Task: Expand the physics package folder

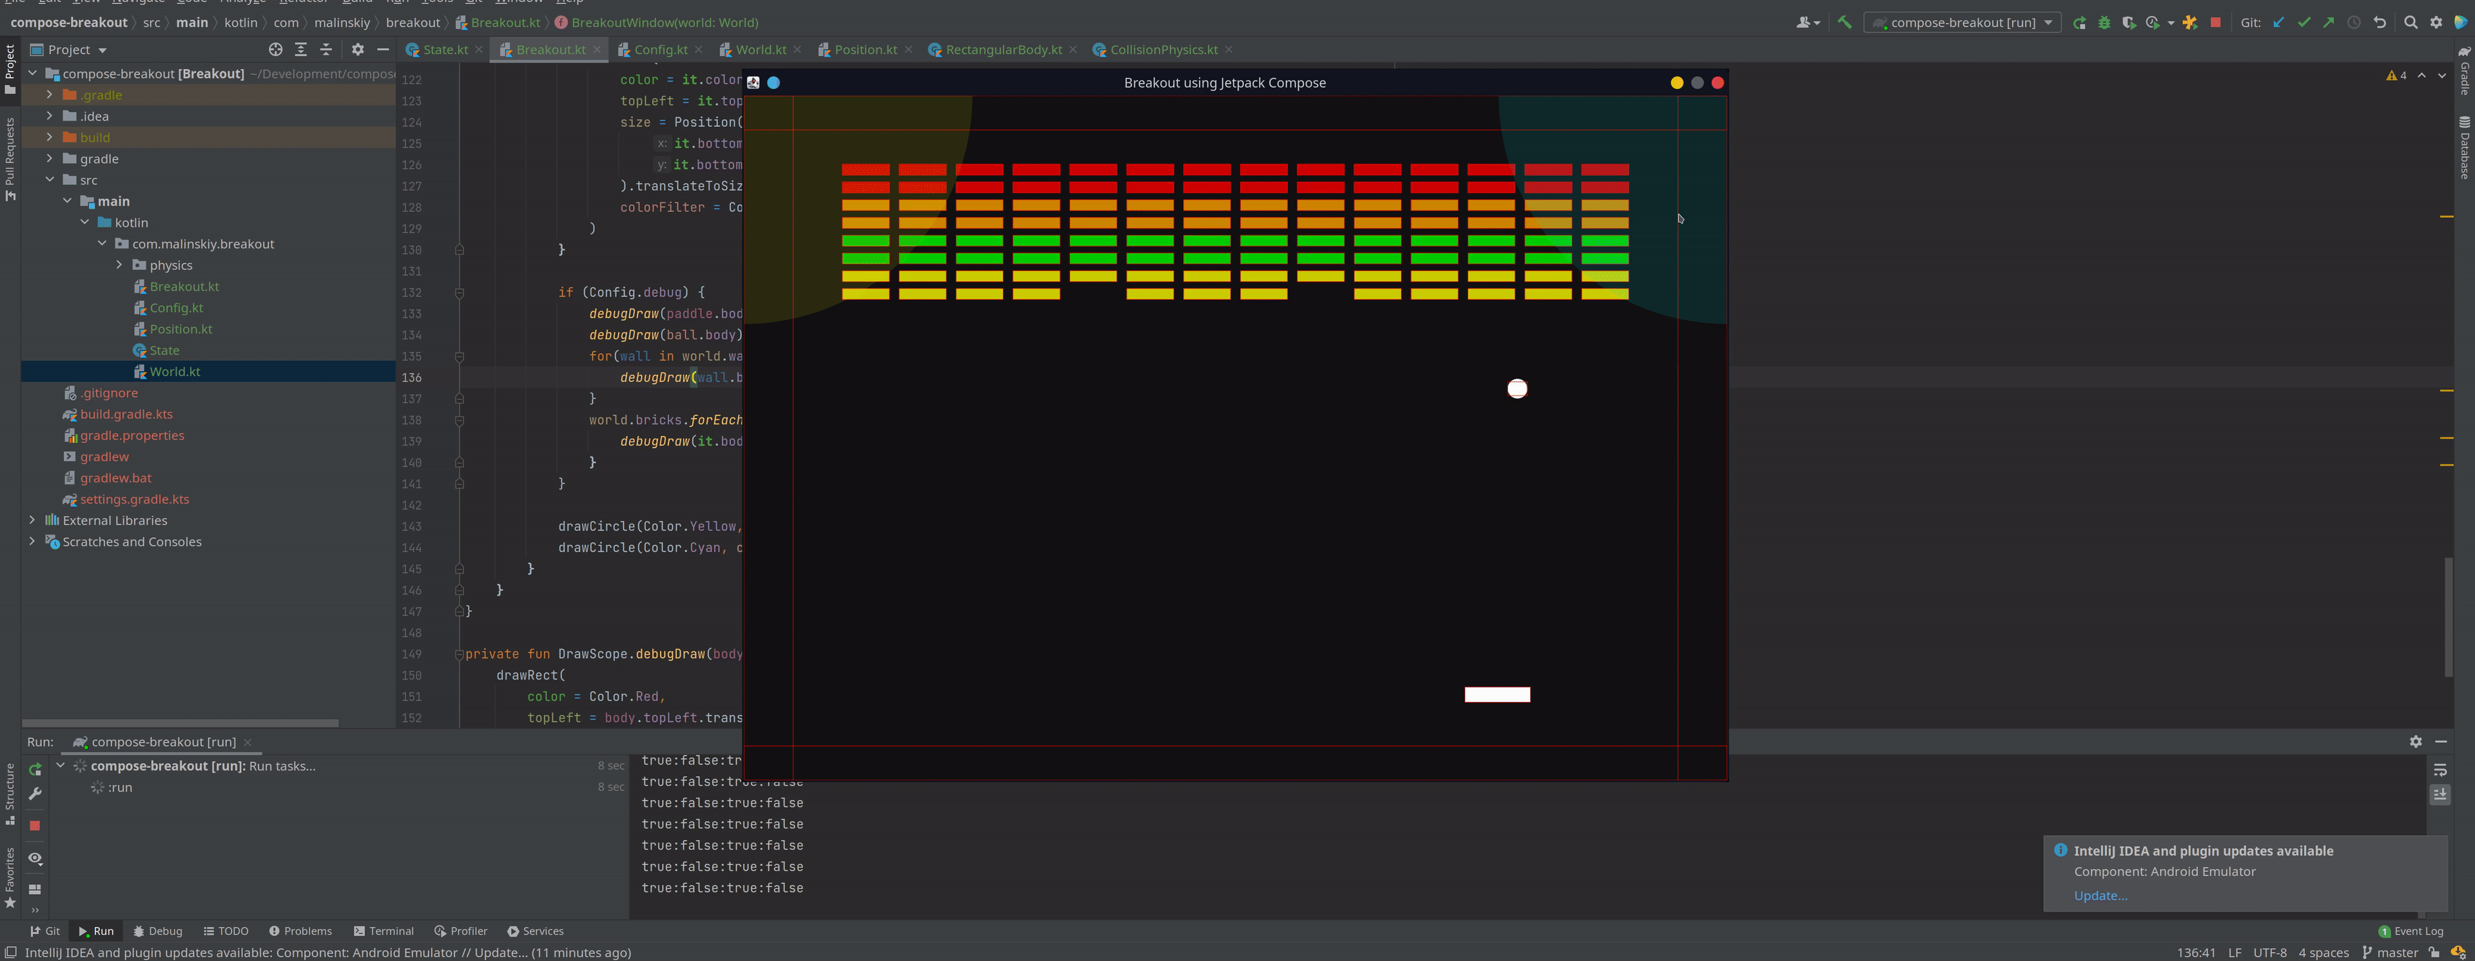Action: coord(119,265)
